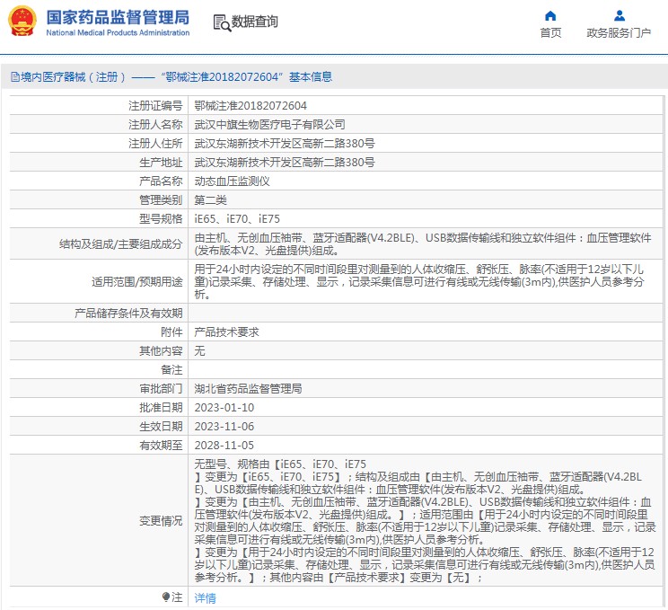This screenshot has width=668, height=610.
Task: Click the expiry date 2028-11-05
Action: pyautogui.click(x=224, y=445)
